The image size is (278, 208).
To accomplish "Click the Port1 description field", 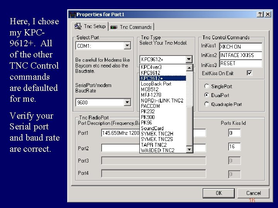I will click(x=154, y=133).
